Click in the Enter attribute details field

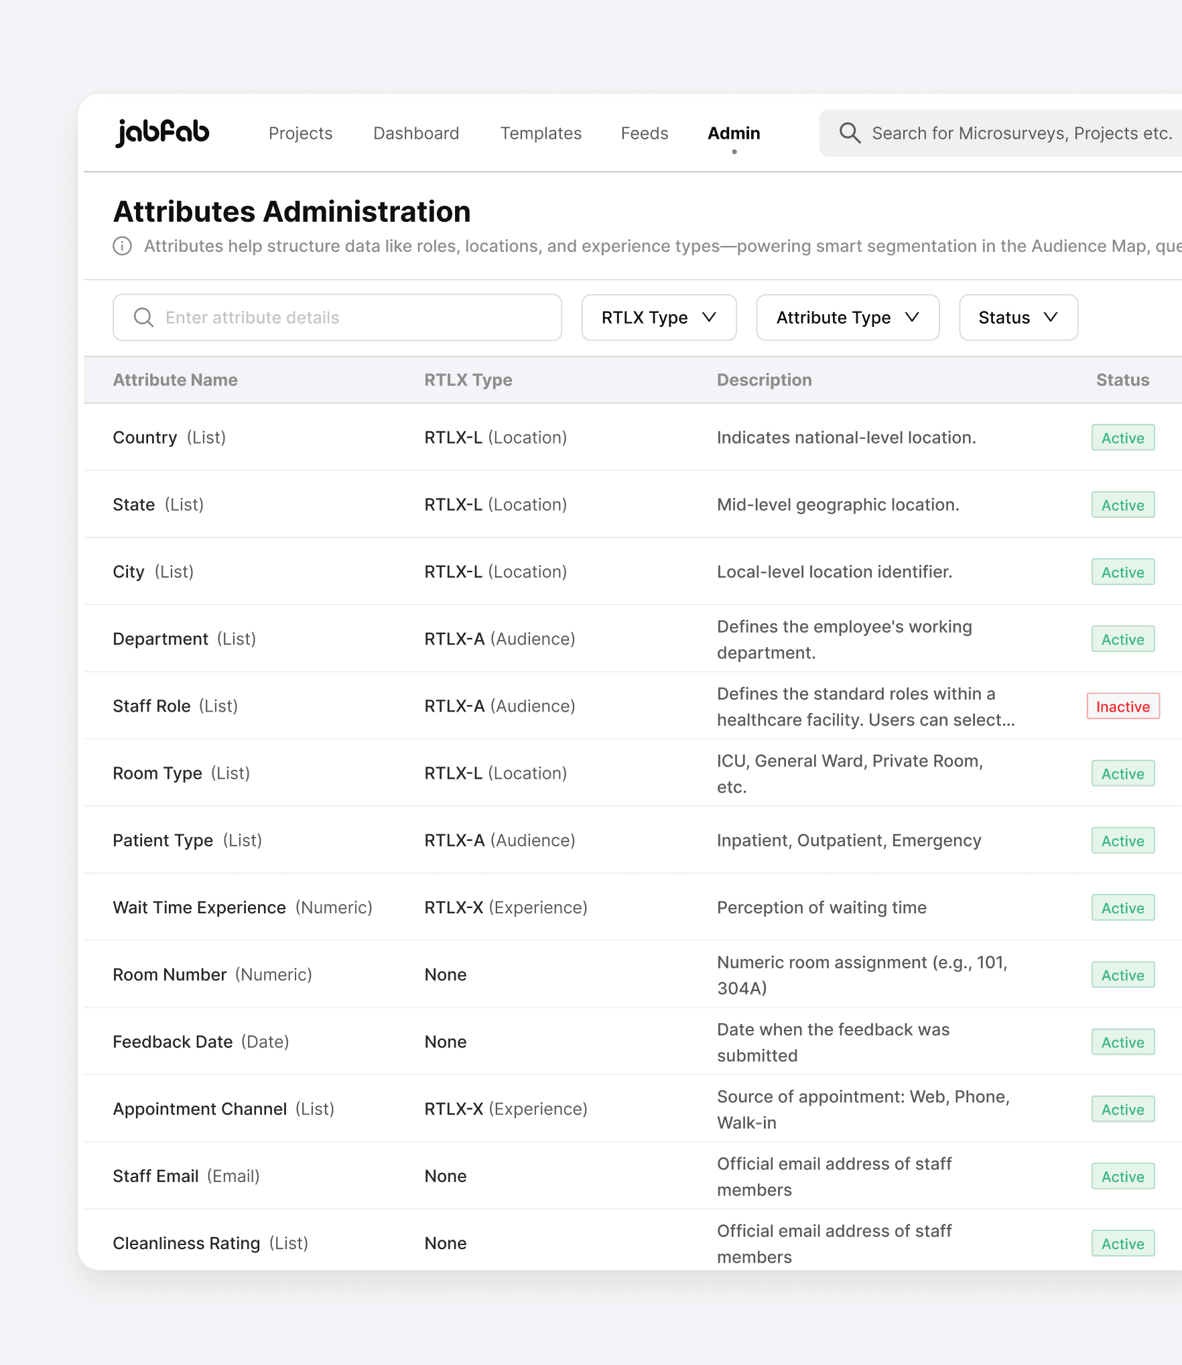tap(337, 318)
